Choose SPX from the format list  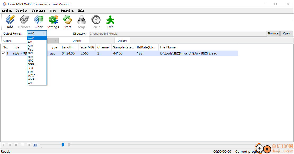point(37,68)
